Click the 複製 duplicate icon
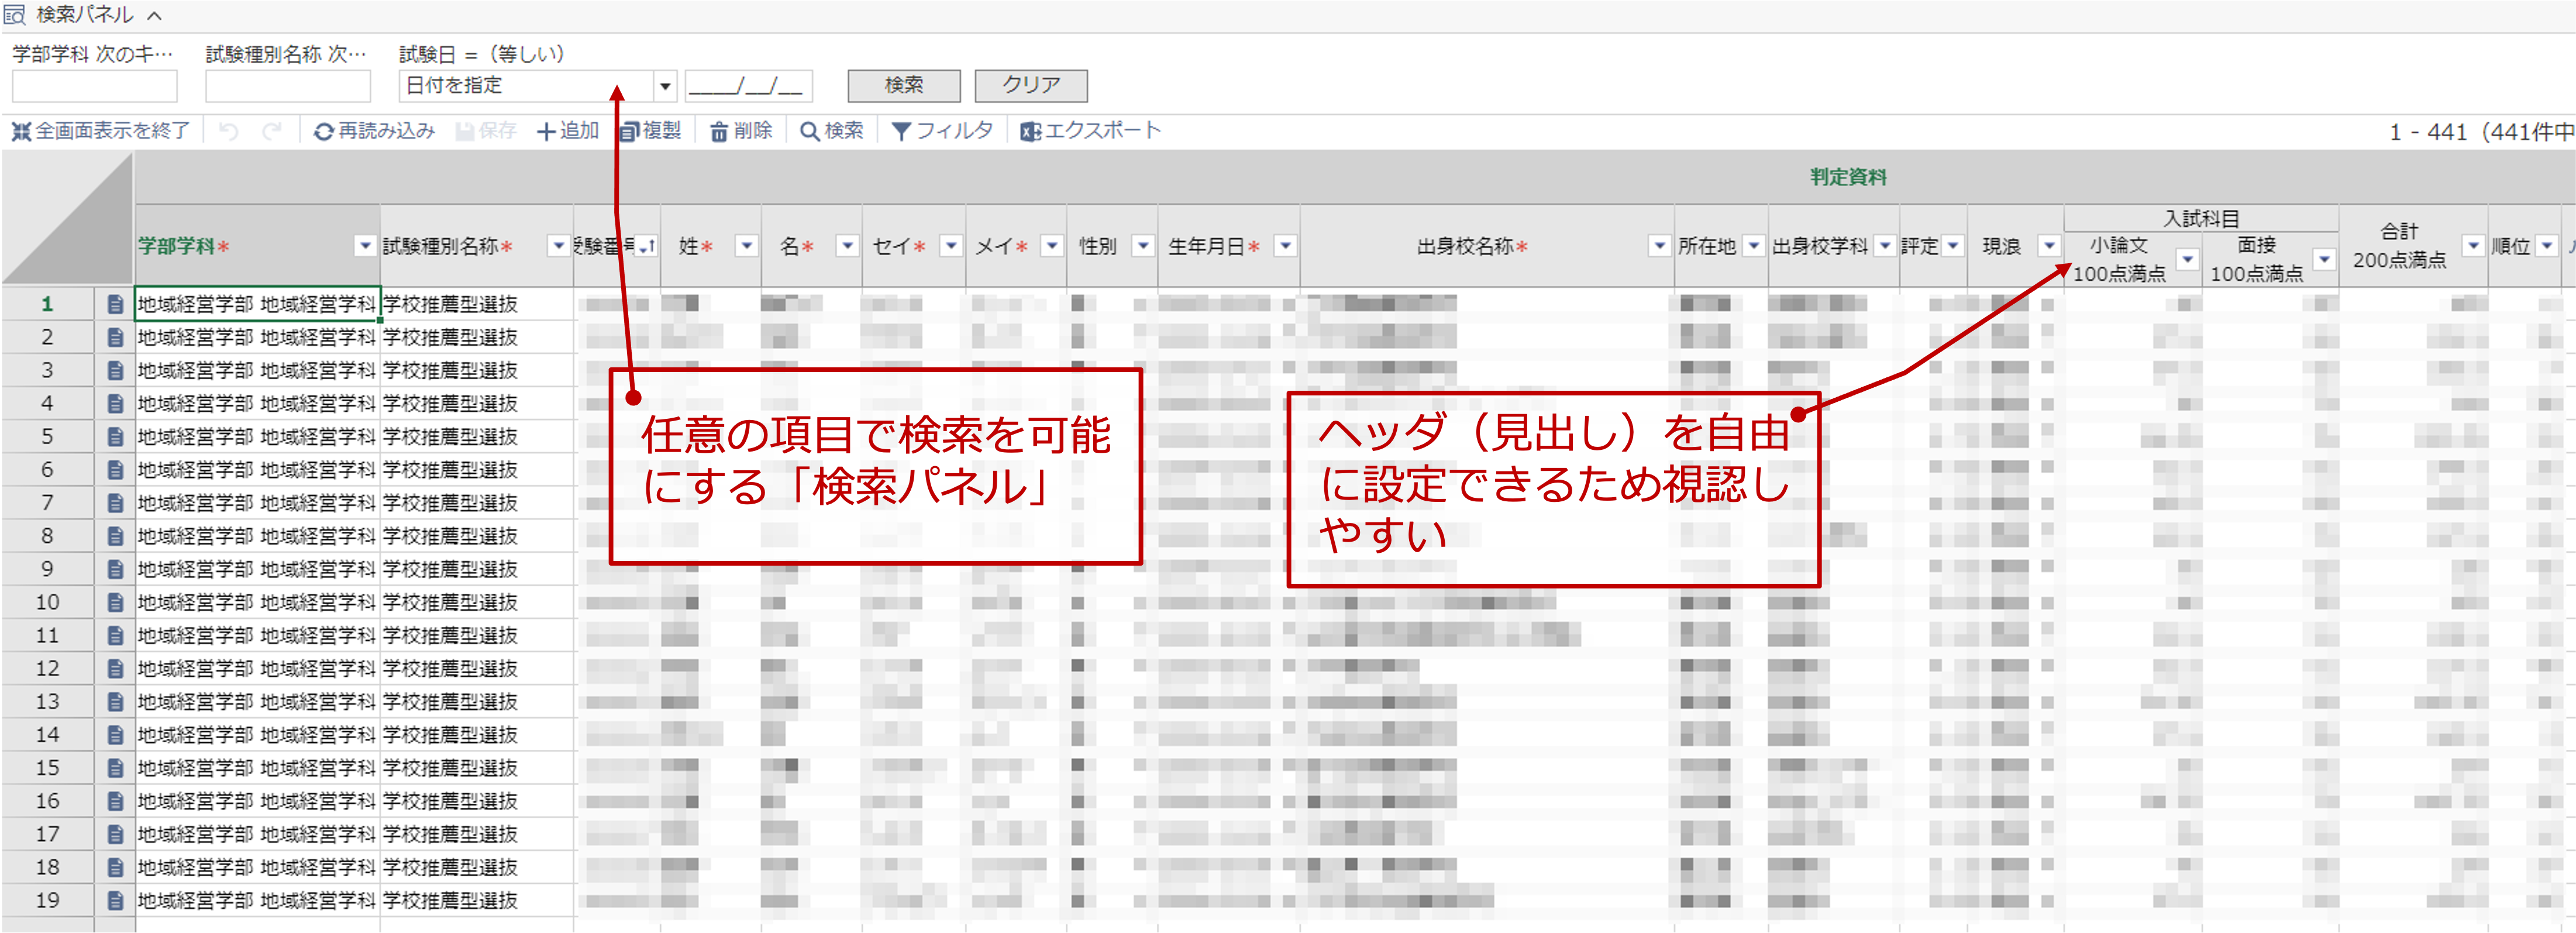 coord(629,132)
